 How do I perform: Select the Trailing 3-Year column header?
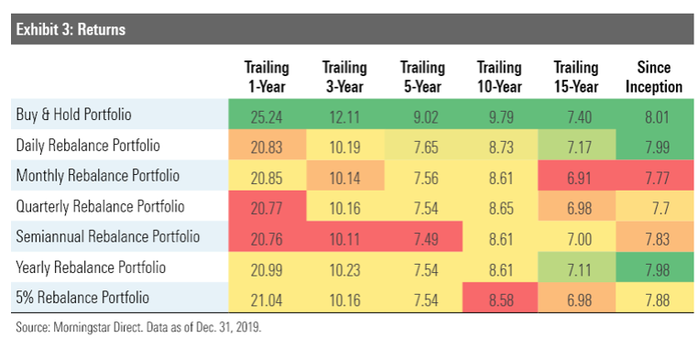[x=344, y=77]
